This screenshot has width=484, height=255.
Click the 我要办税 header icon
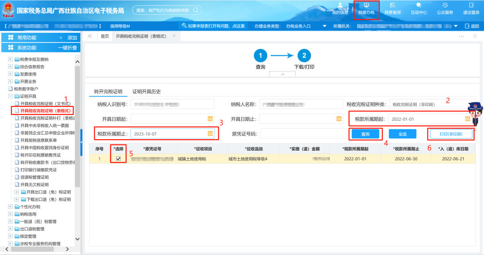[366, 8]
